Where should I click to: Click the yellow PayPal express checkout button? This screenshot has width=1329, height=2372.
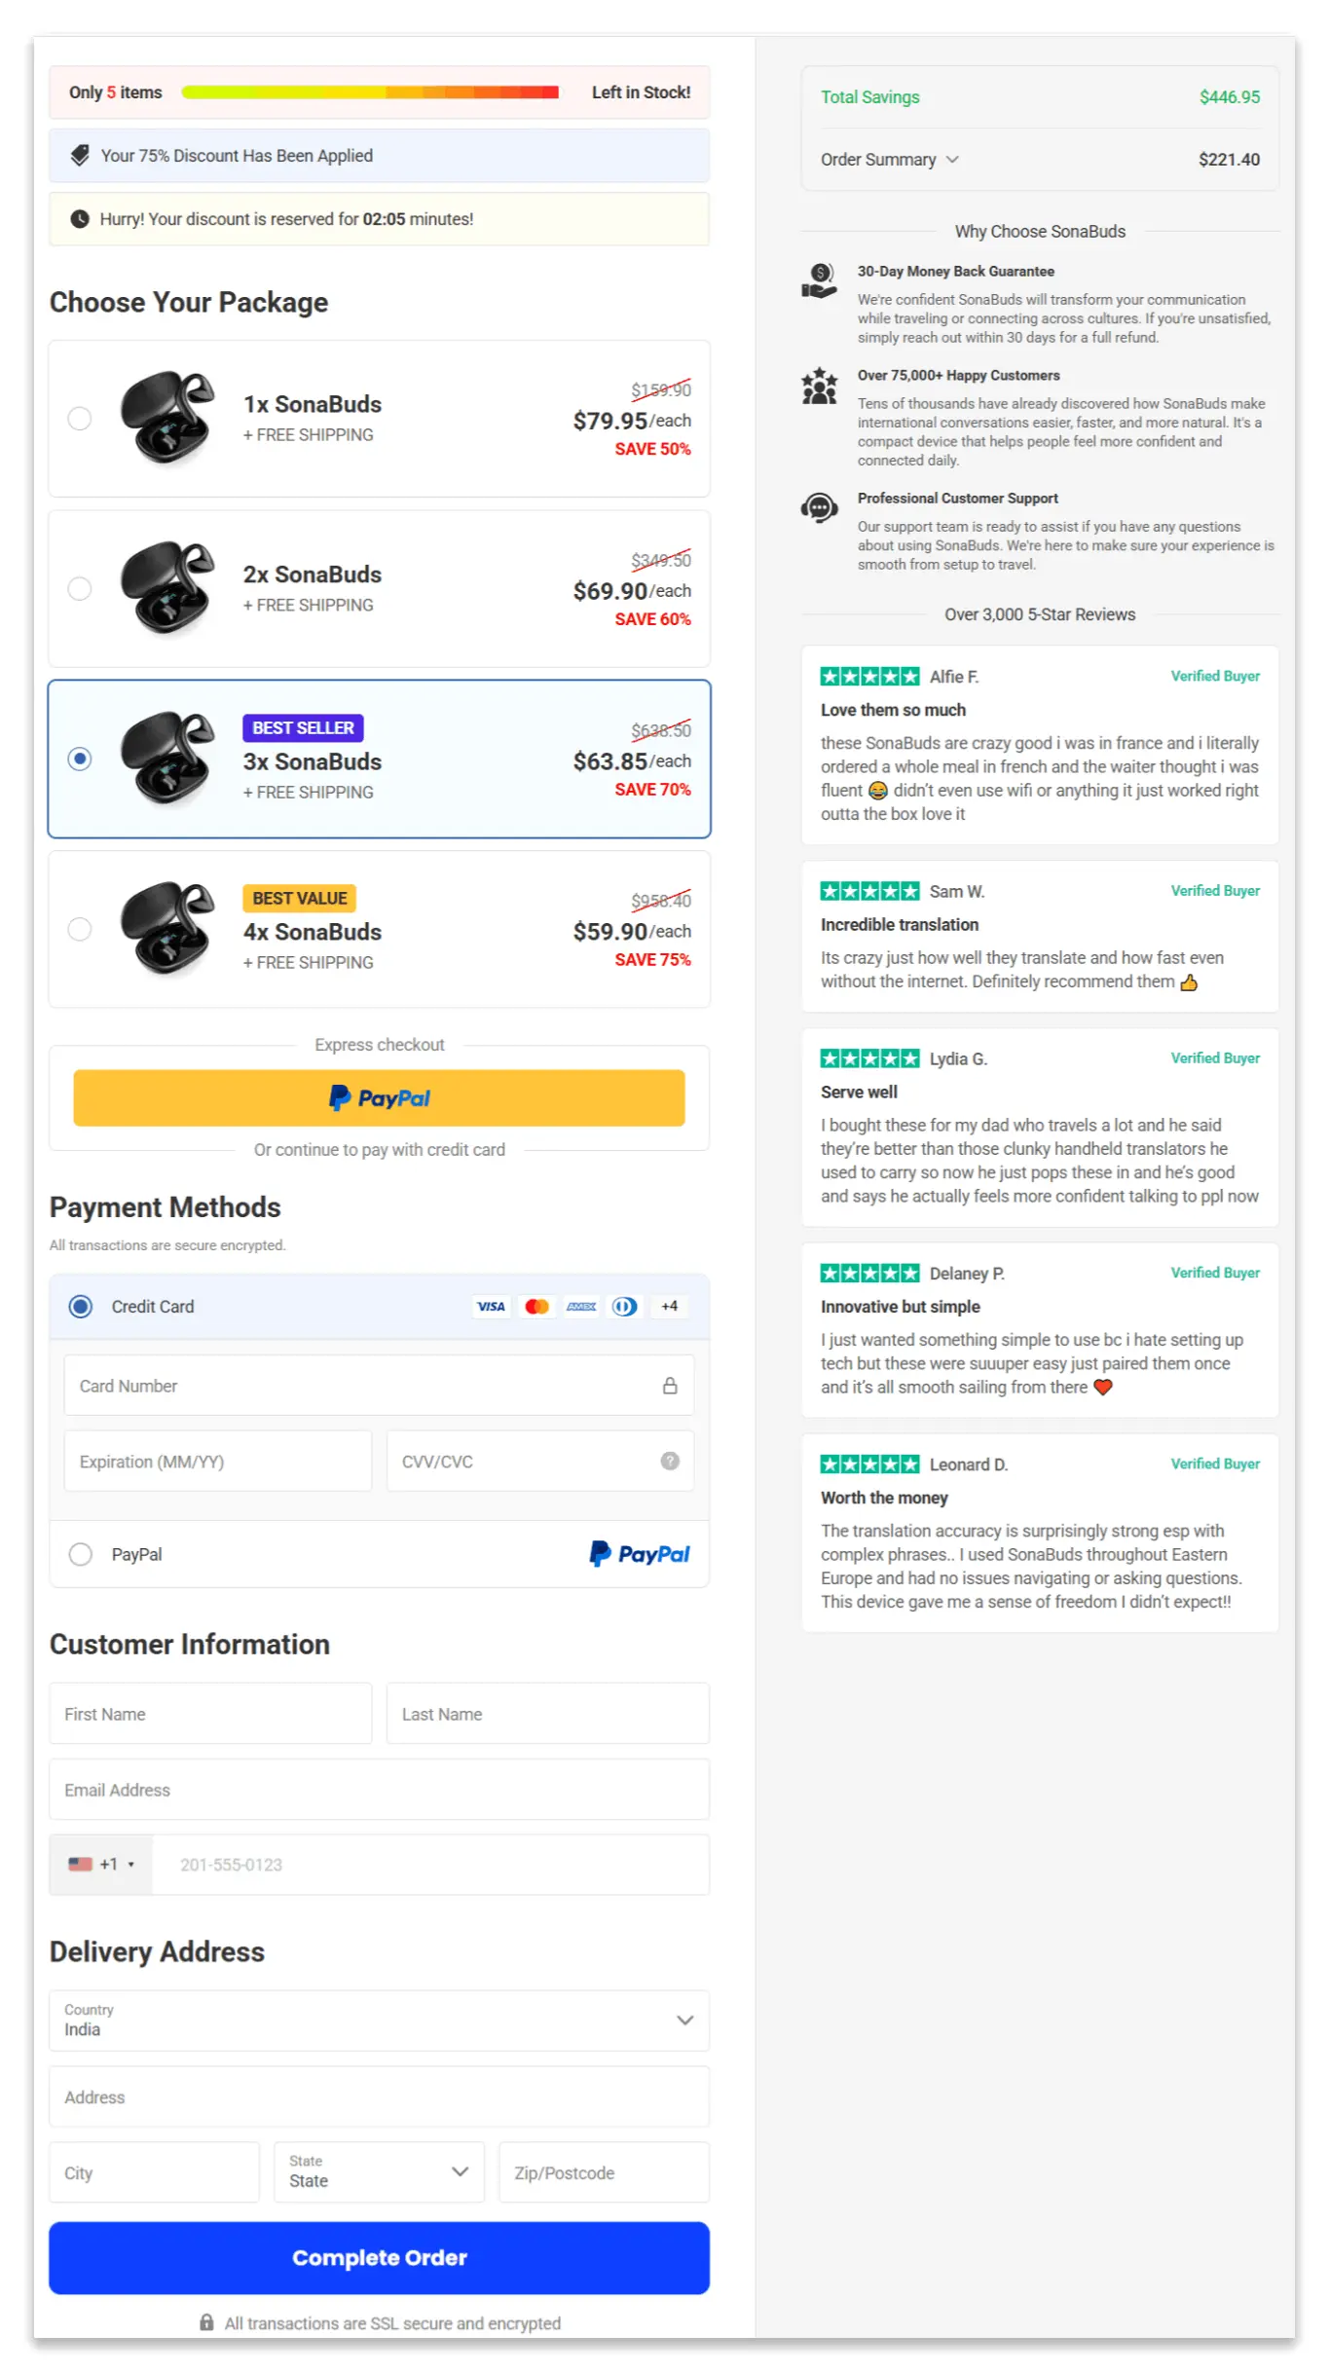pos(379,1097)
